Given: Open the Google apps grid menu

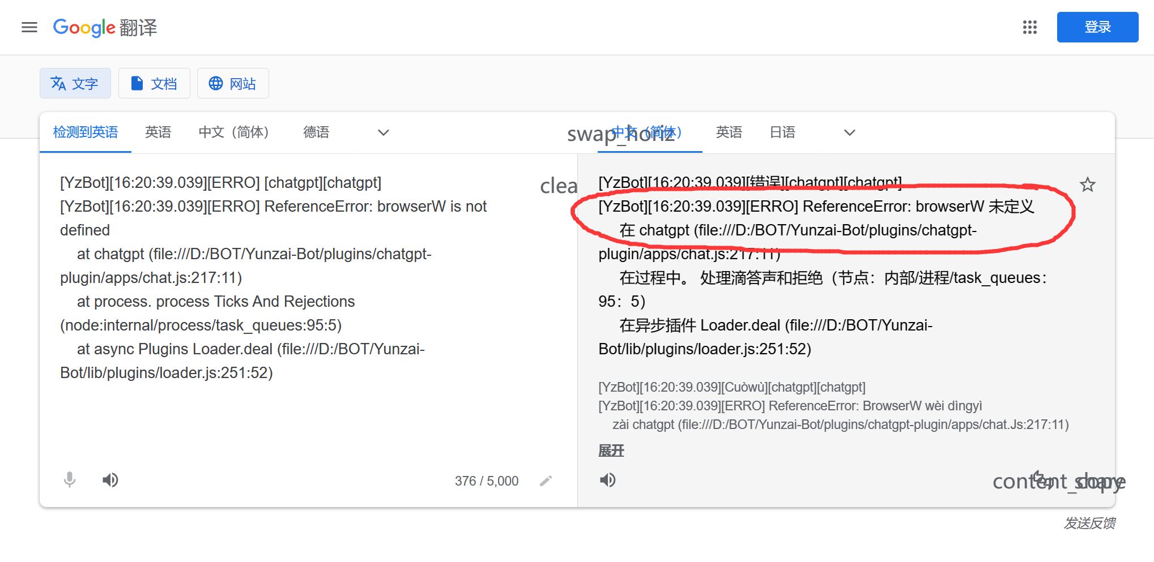Looking at the screenshot, I should click(1029, 27).
